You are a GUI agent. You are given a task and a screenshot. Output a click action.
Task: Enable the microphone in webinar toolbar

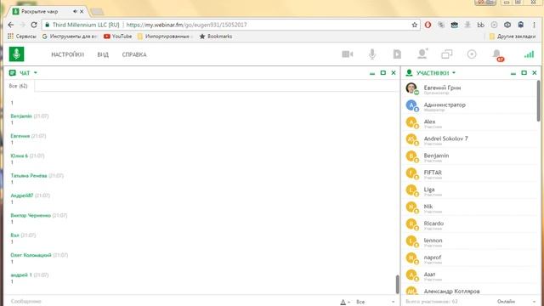[x=372, y=54]
